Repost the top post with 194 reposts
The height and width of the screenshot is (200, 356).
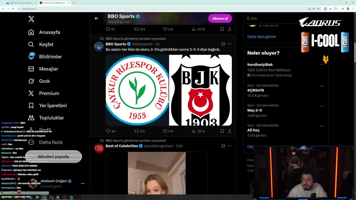[x=139, y=29]
